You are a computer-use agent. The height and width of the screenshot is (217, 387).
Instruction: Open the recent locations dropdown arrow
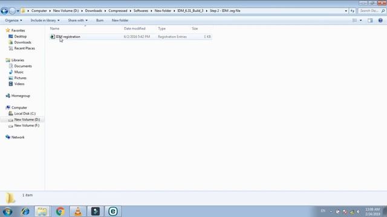18,11
